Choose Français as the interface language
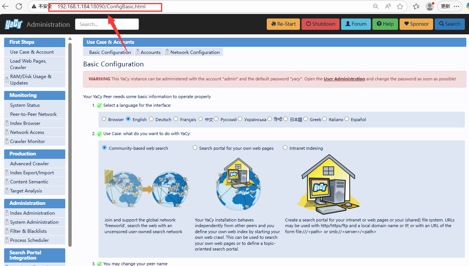 [176, 119]
